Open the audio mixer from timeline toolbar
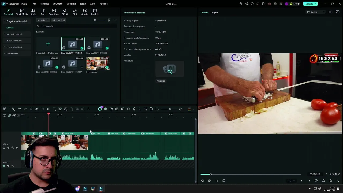 [x=140, y=109]
